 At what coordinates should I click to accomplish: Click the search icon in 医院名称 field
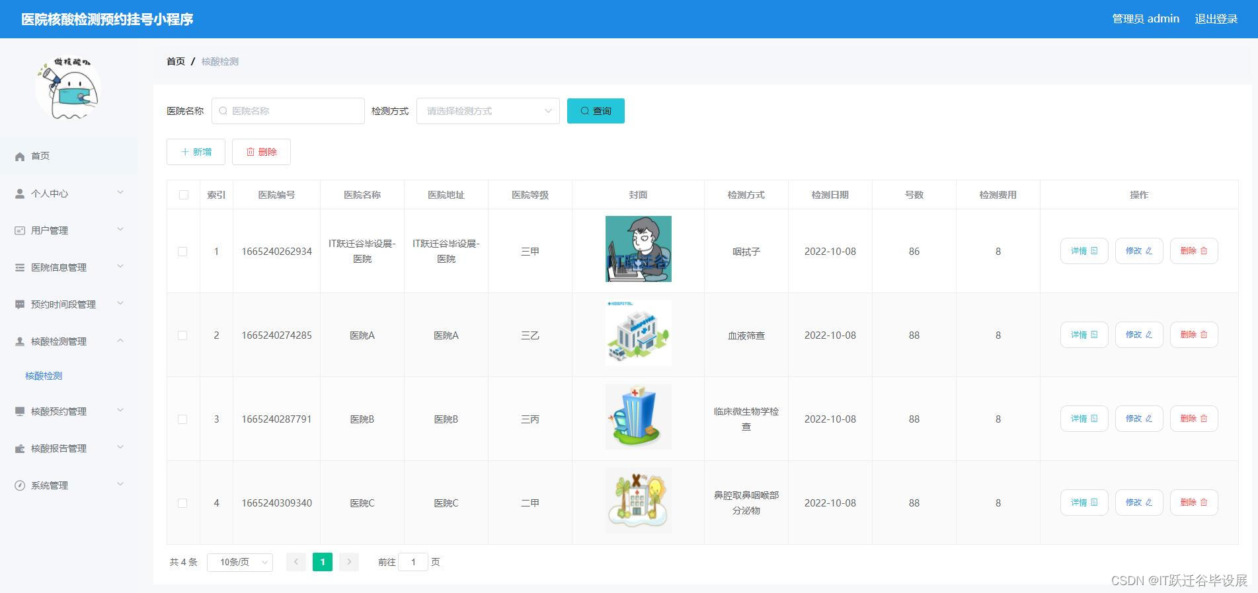[x=223, y=111]
